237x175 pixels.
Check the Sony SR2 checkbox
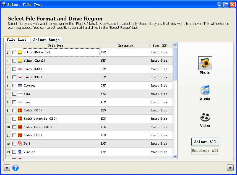pyautogui.click(x=14, y=94)
